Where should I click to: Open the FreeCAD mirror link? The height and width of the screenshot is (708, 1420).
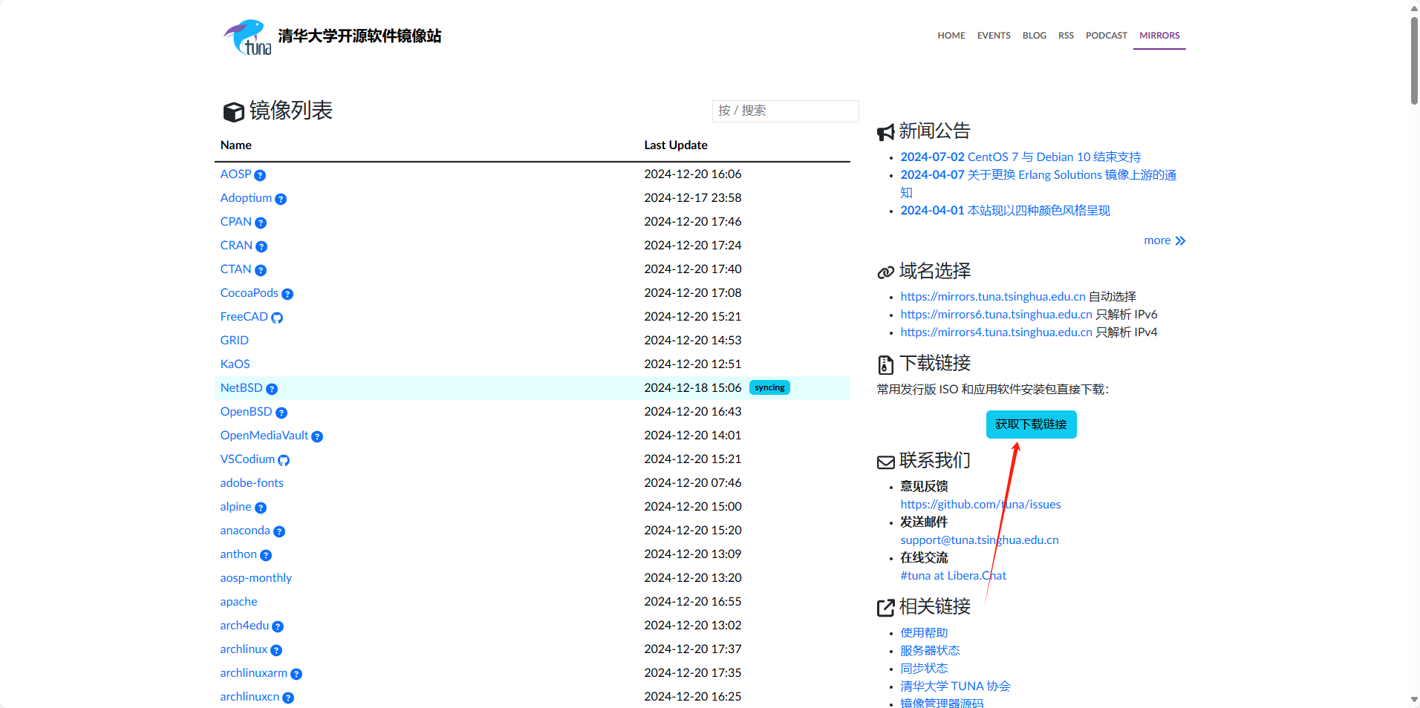click(244, 317)
